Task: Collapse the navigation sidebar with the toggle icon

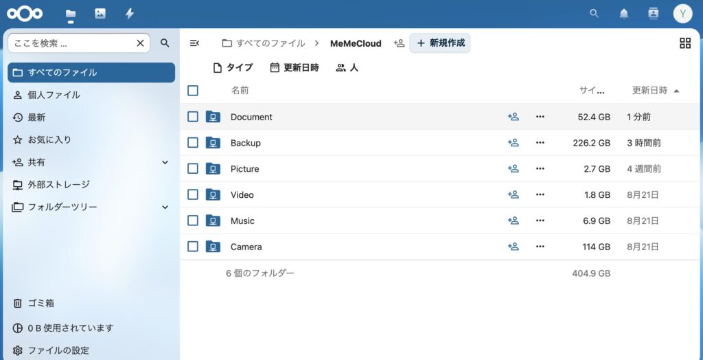Action: (x=194, y=43)
